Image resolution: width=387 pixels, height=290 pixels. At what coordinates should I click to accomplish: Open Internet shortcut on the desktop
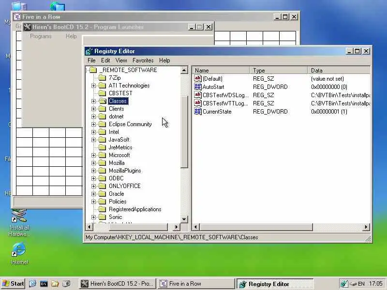(x=19, y=254)
